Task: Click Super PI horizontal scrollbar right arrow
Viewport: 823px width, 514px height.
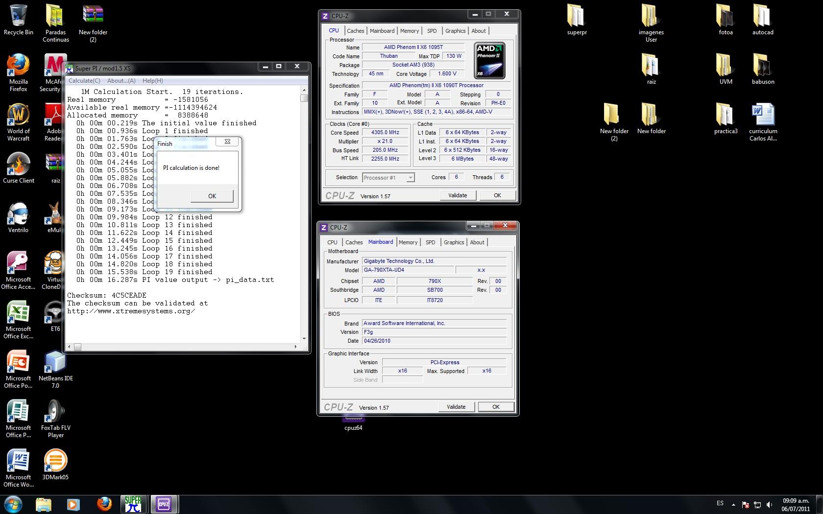Action: point(295,347)
